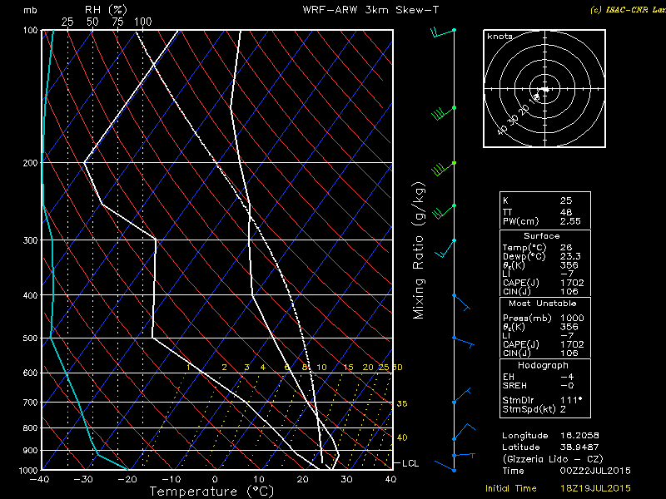Click the 'RH (%)' heading
This screenshot has height=499, width=666.
pyautogui.click(x=106, y=9)
